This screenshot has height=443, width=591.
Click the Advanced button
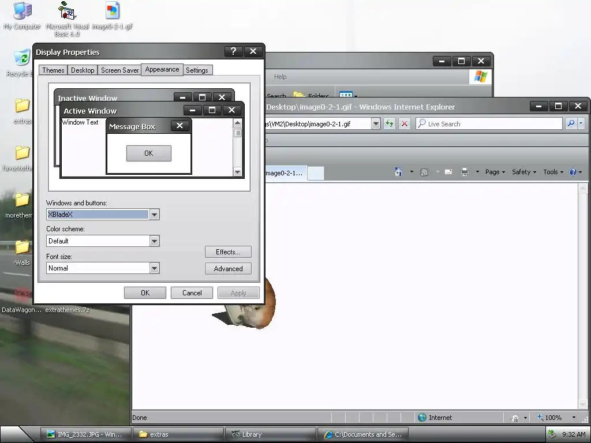tap(228, 269)
